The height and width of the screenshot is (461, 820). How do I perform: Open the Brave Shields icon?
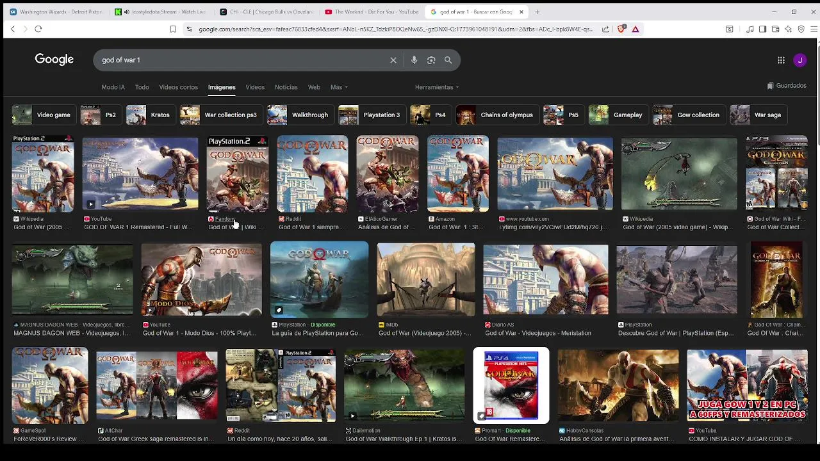coord(621,29)
